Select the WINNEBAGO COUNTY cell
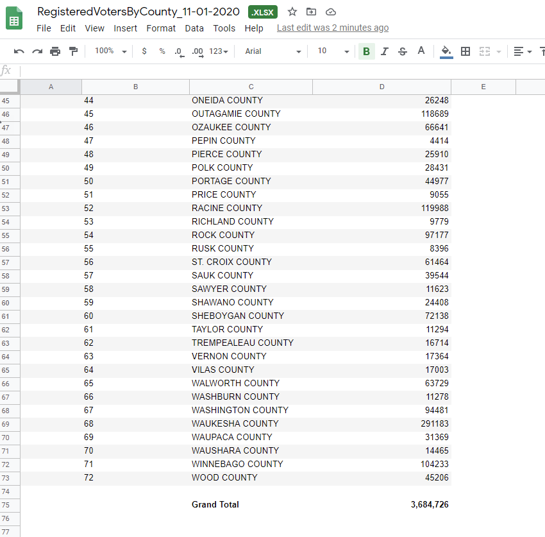Image resolution: width=545 pixels, height=537 pixels. (251, 464)
